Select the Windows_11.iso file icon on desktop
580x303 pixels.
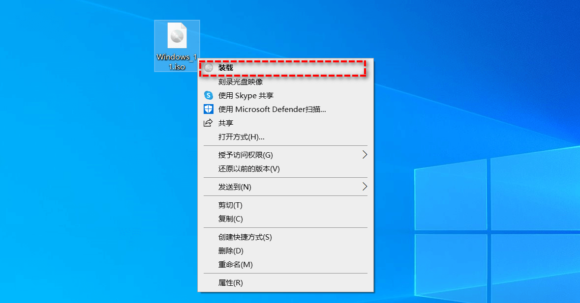coord(177,37)
